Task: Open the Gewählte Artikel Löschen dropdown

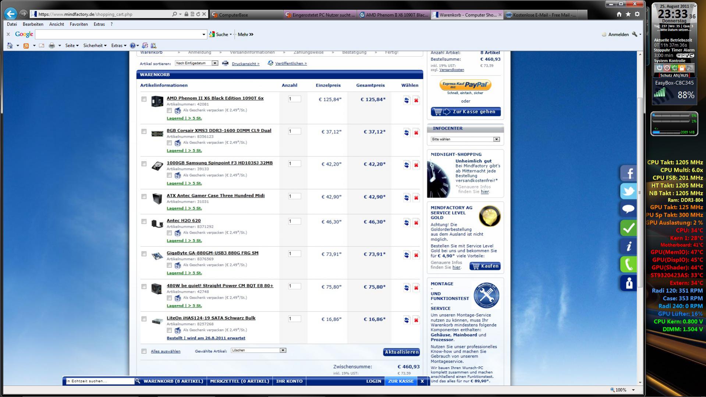Action: (x=258, y=350)
